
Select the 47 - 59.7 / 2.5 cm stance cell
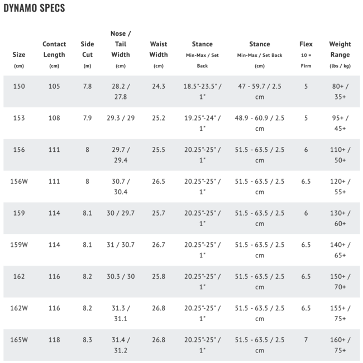coord(260,91)
